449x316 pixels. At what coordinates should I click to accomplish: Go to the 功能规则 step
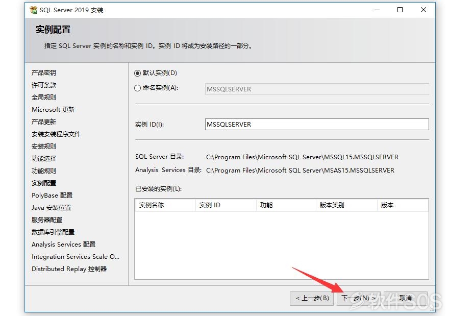44,171
